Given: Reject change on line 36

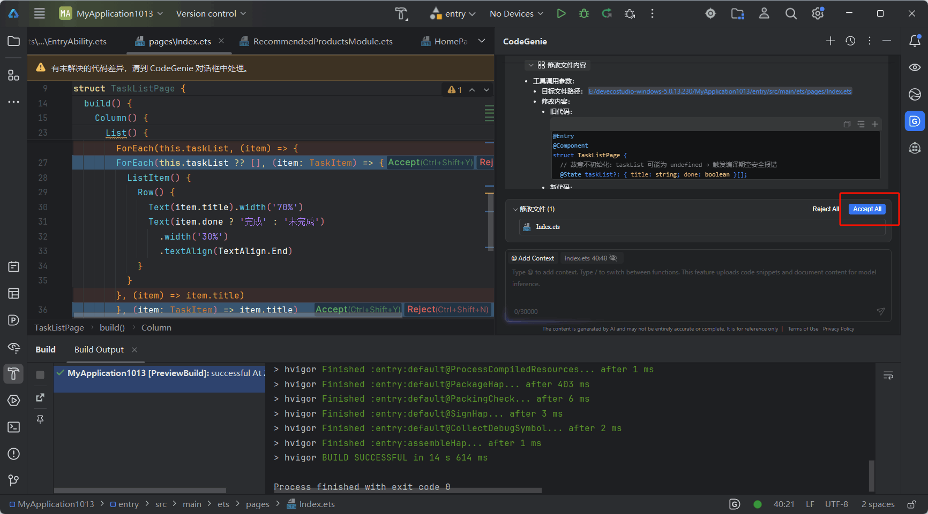Looking at the screenshot, I should click(x=448, y=309).
